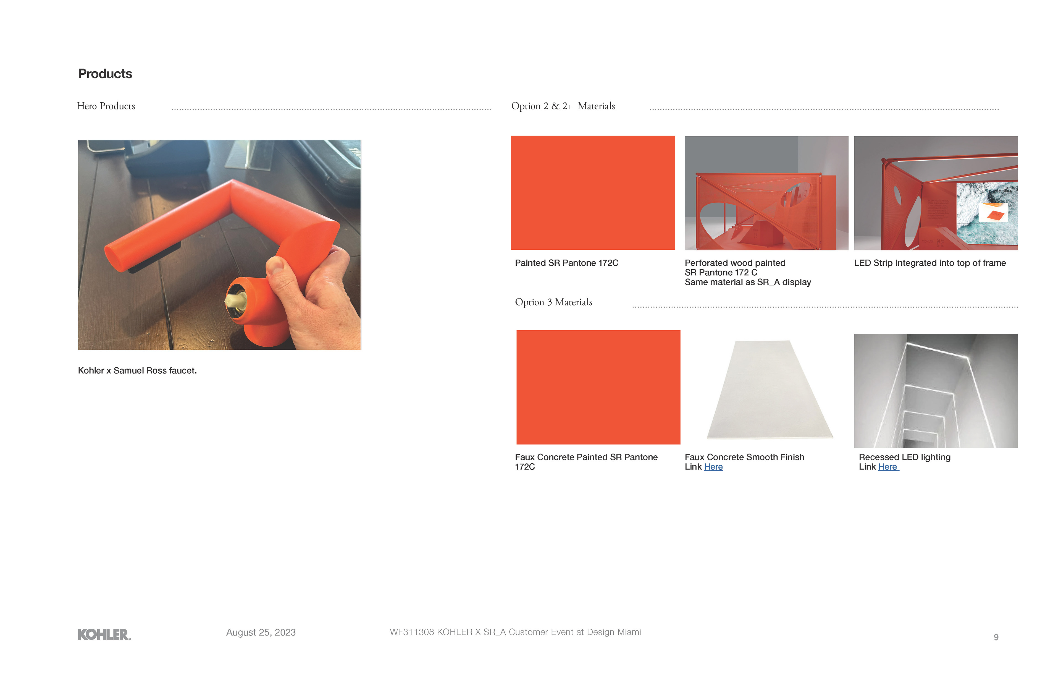Click the faux concrete smooth panel image
The width and height of the screenshot is (1061, 687).
point(770,390)
